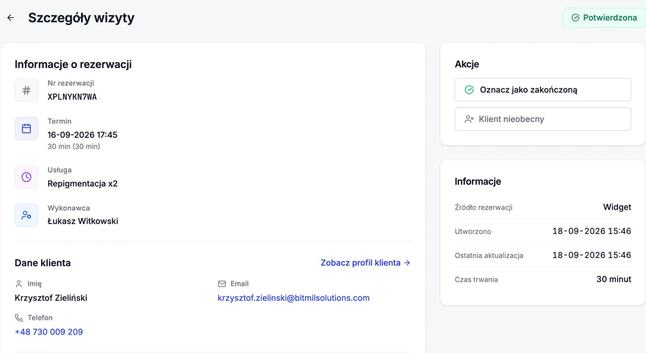This screenshot has width=646, height=353.
Task: Click the calendar icon next to Termin
Action: click(26, 128)
